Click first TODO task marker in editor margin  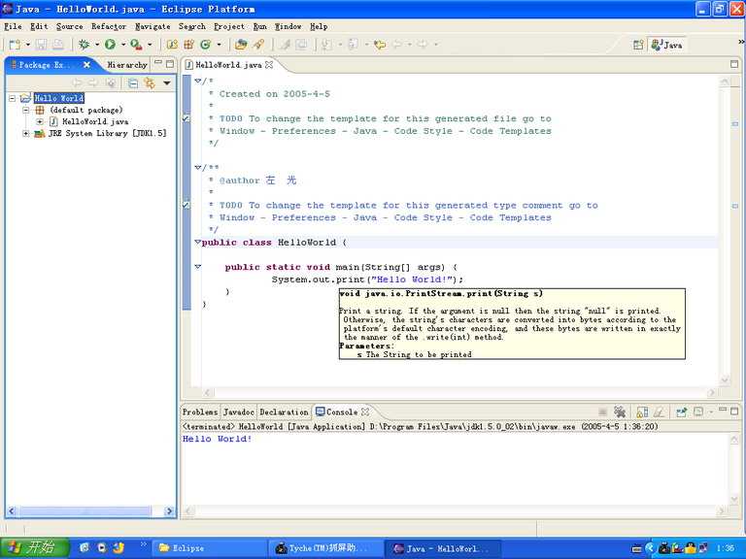(186, 118)
